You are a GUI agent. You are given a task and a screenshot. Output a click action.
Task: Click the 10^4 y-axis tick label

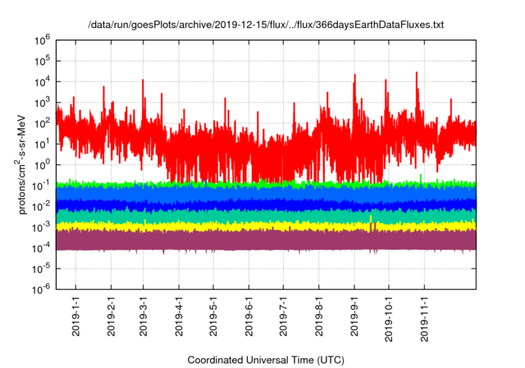[42, 82]
